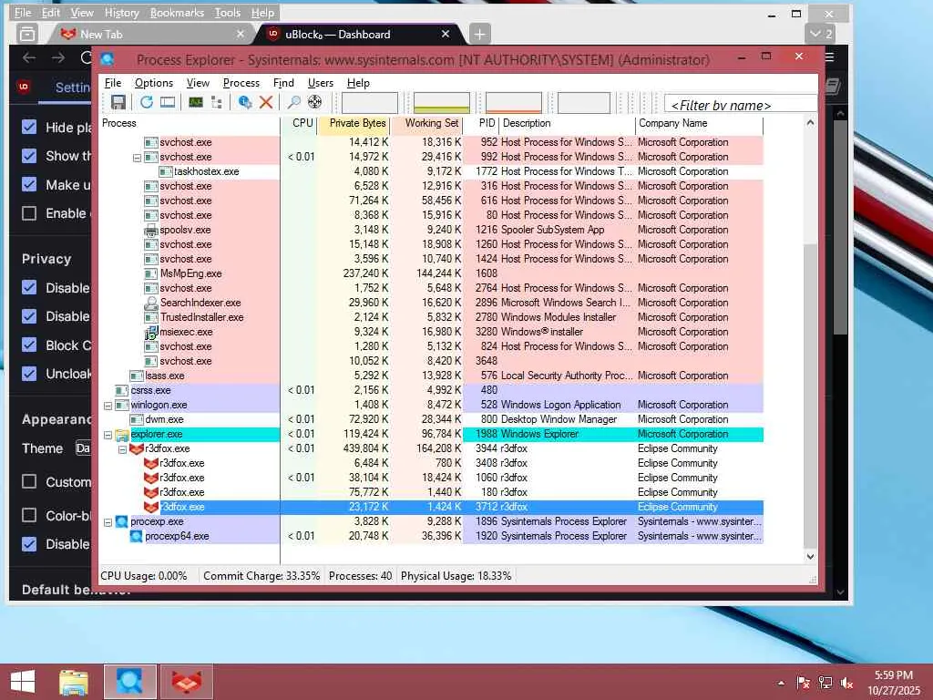Check the 'Enable' checkbox in uBlock settings

point(29,213)
